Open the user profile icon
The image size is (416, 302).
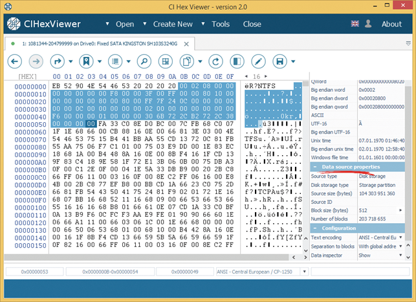tap(368, 24)
